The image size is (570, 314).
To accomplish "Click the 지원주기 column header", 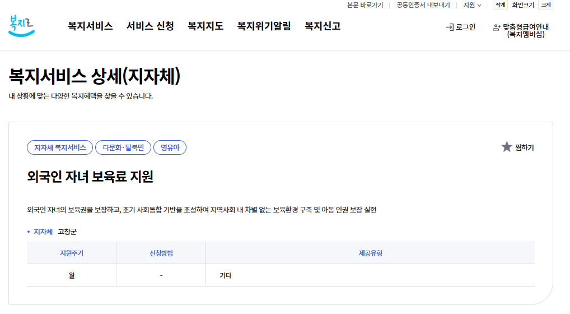I will [72, 253].
